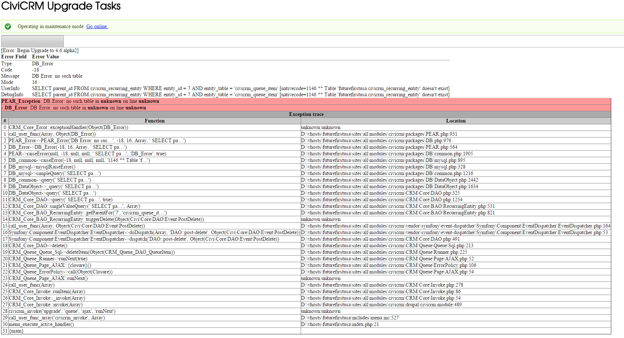Click the RecurringEntity::getParentFor function cell
The width and height of the screenshot is (624, 338).
click(x=155, y=213)
